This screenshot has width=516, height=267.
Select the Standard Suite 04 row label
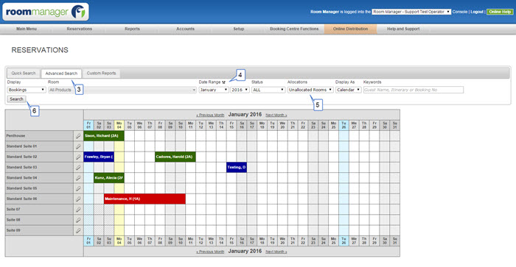click(x=39, y=178)
